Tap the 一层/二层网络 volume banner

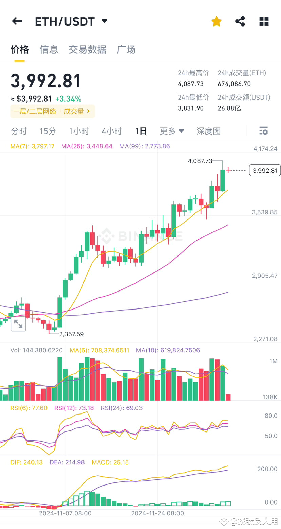[x=34, y=111]
